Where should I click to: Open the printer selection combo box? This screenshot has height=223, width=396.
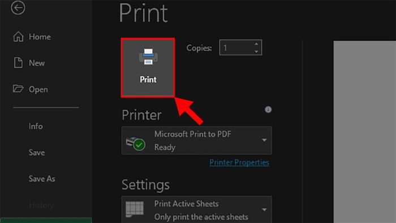tap(196, 140)
